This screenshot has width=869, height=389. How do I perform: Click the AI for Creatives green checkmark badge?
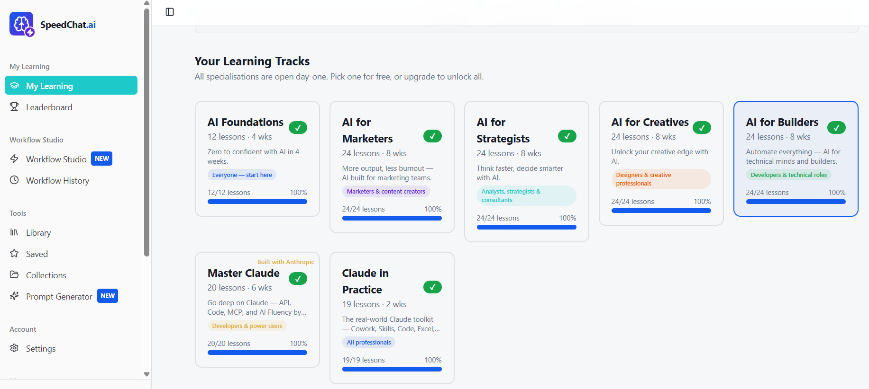(x=702, y=128)
